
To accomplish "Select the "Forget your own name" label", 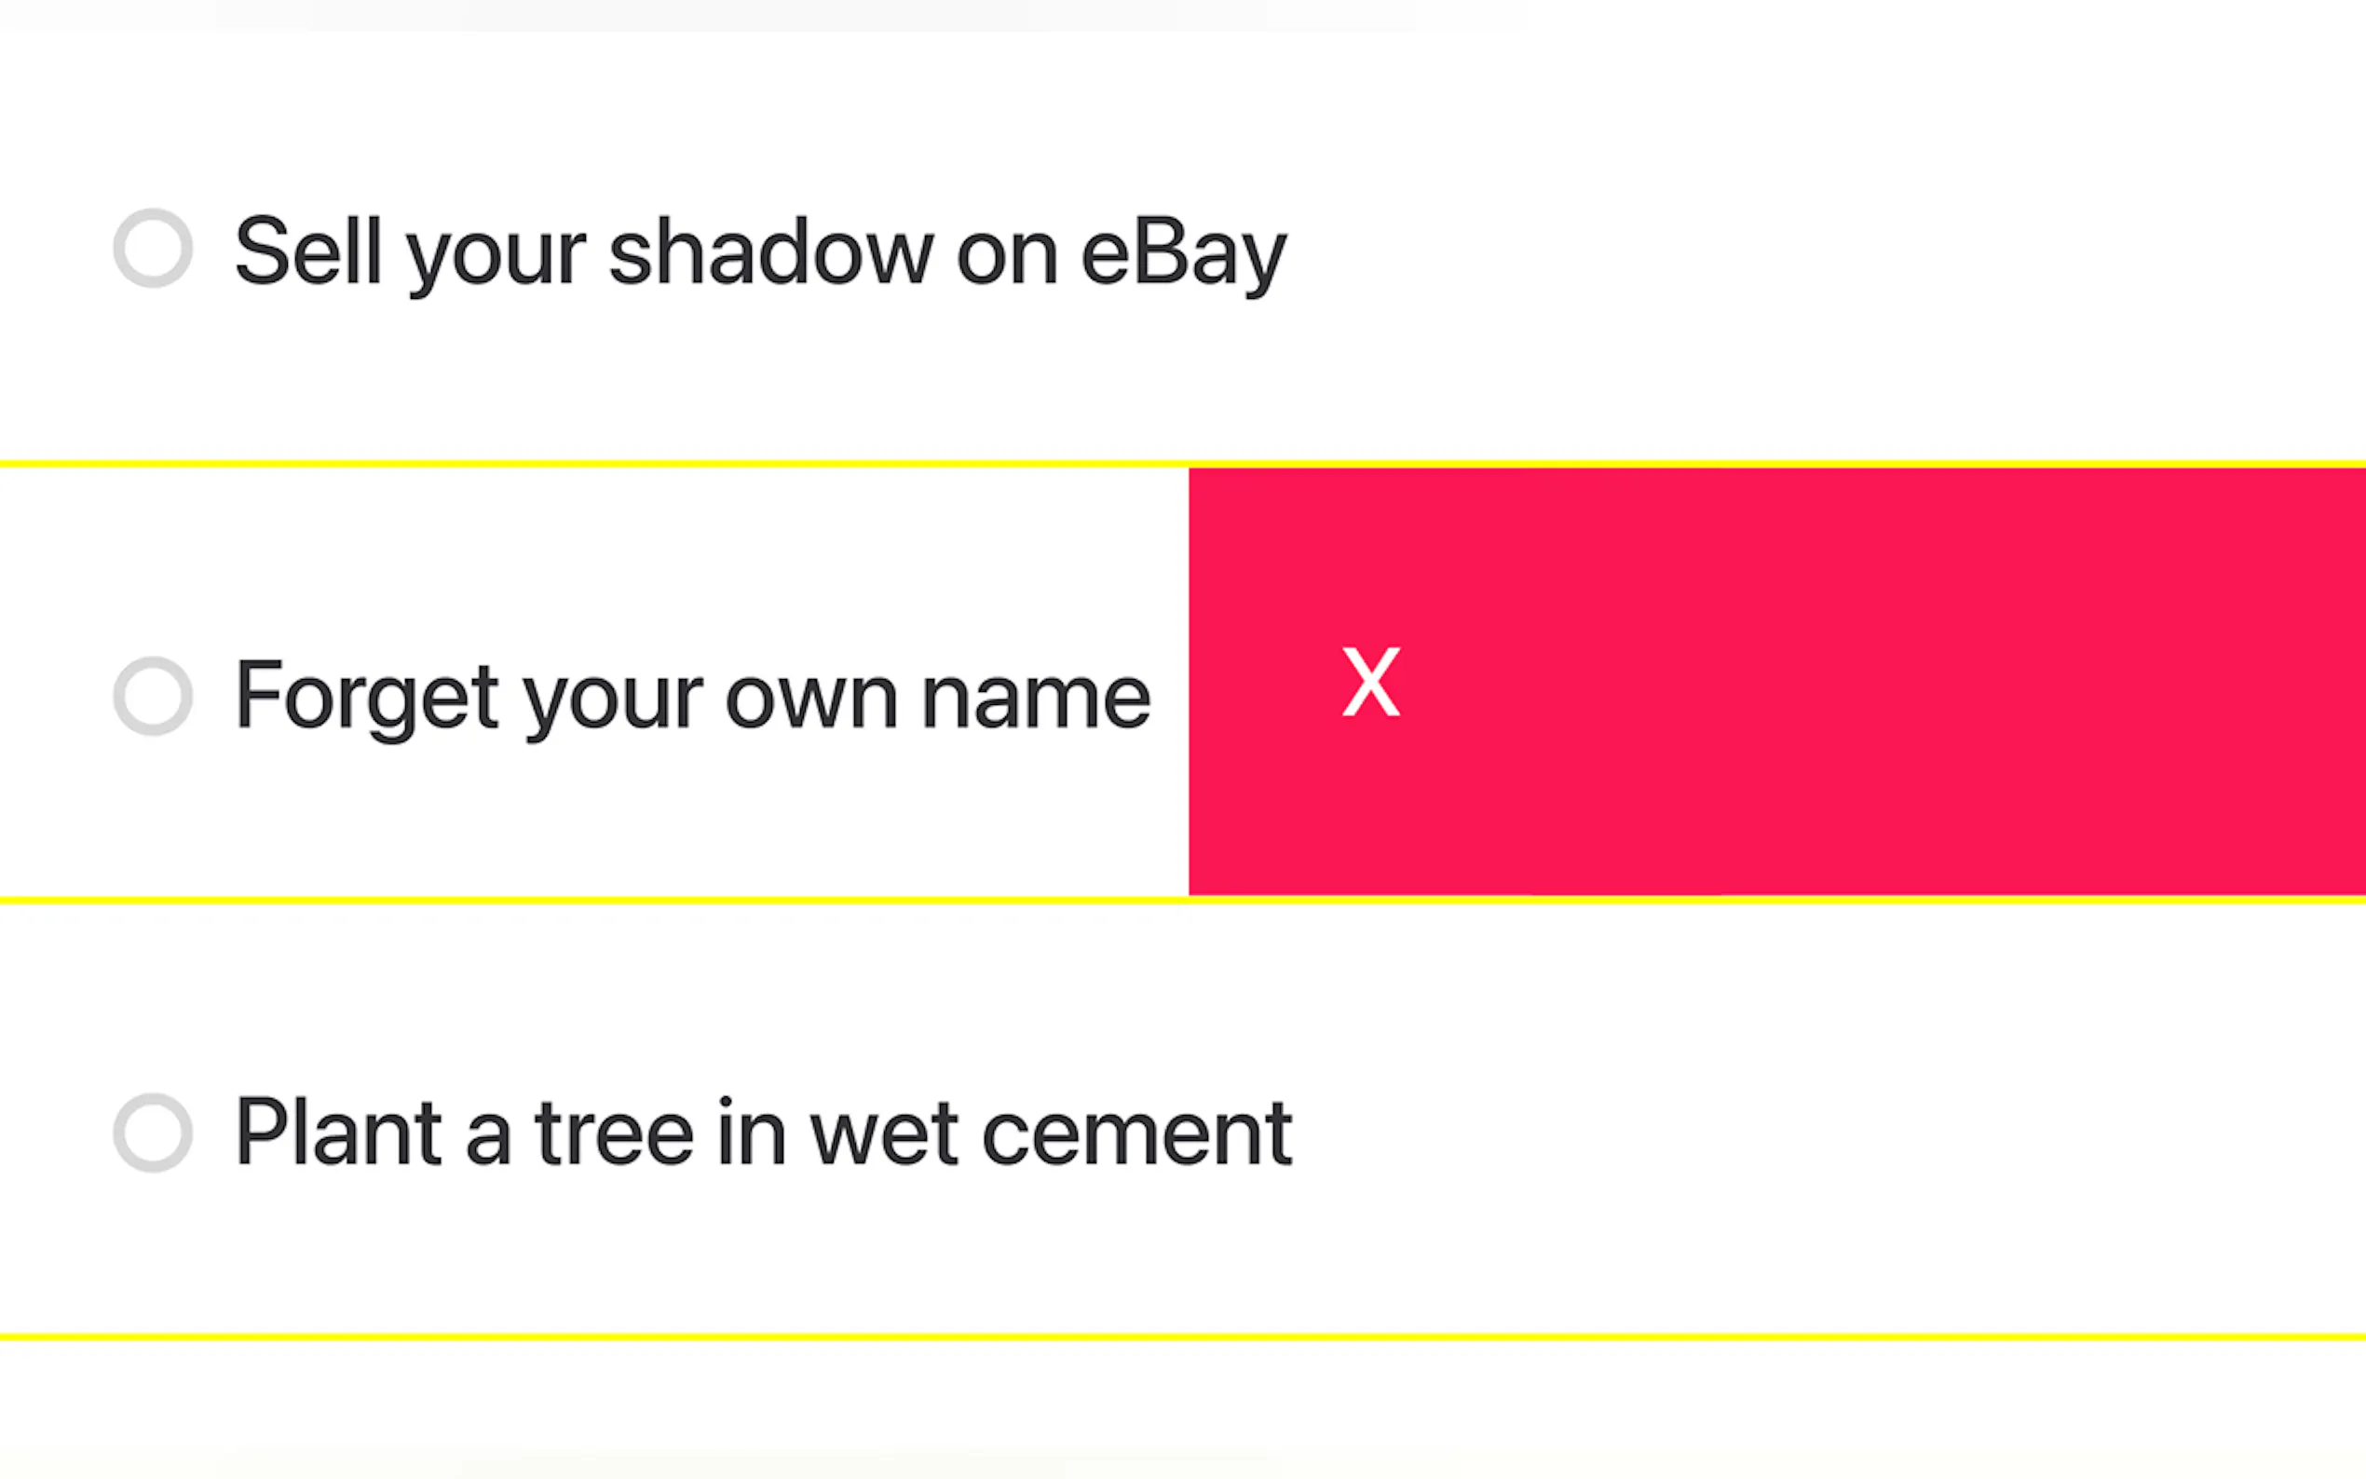I will click(692, 697).
